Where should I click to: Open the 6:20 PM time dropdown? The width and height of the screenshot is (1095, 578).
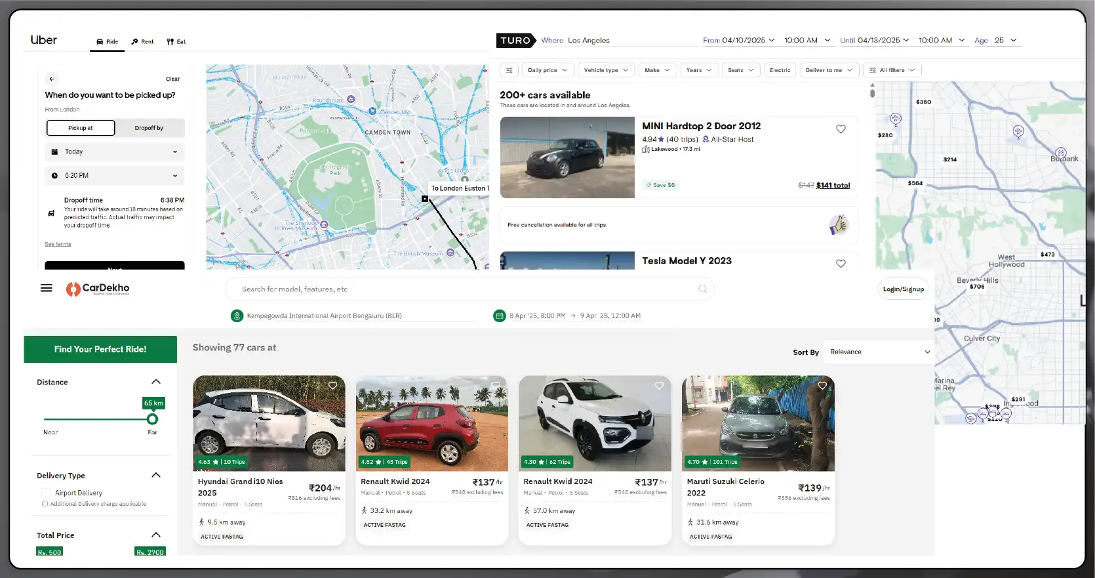[x=115, y=175]
